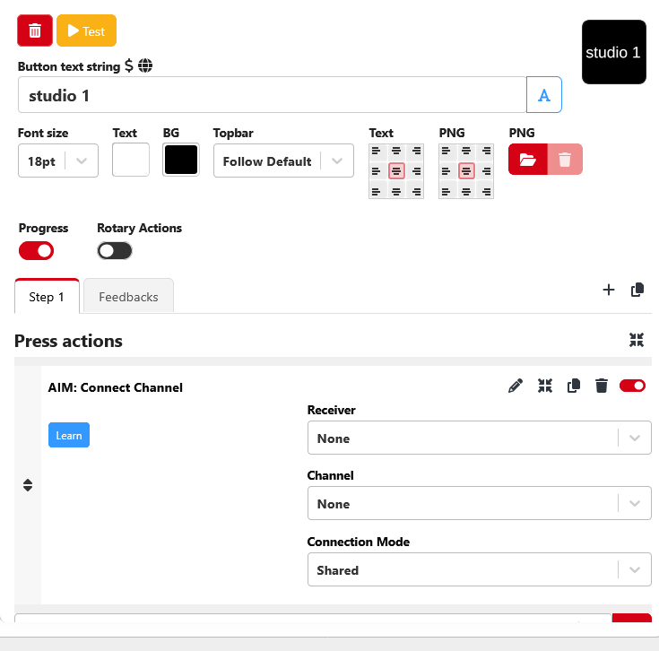Click the PNG remove trash icon

(x=565, y=160)
